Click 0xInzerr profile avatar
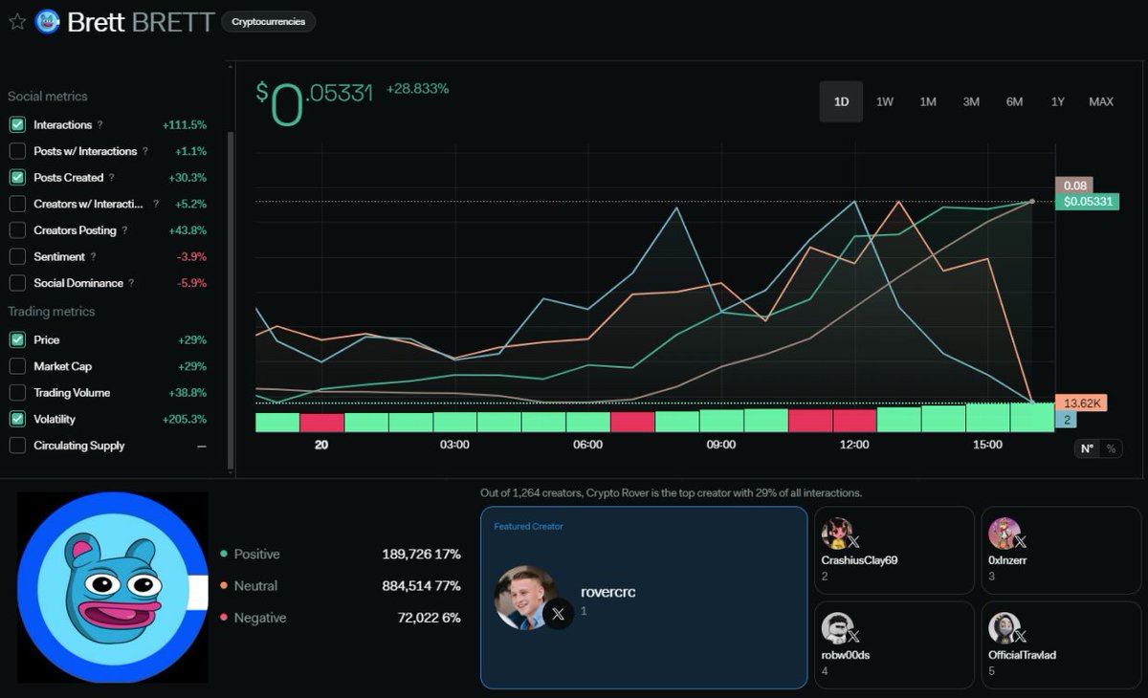The width and height of the screenshot is (1148, 698). point(1004,533)
